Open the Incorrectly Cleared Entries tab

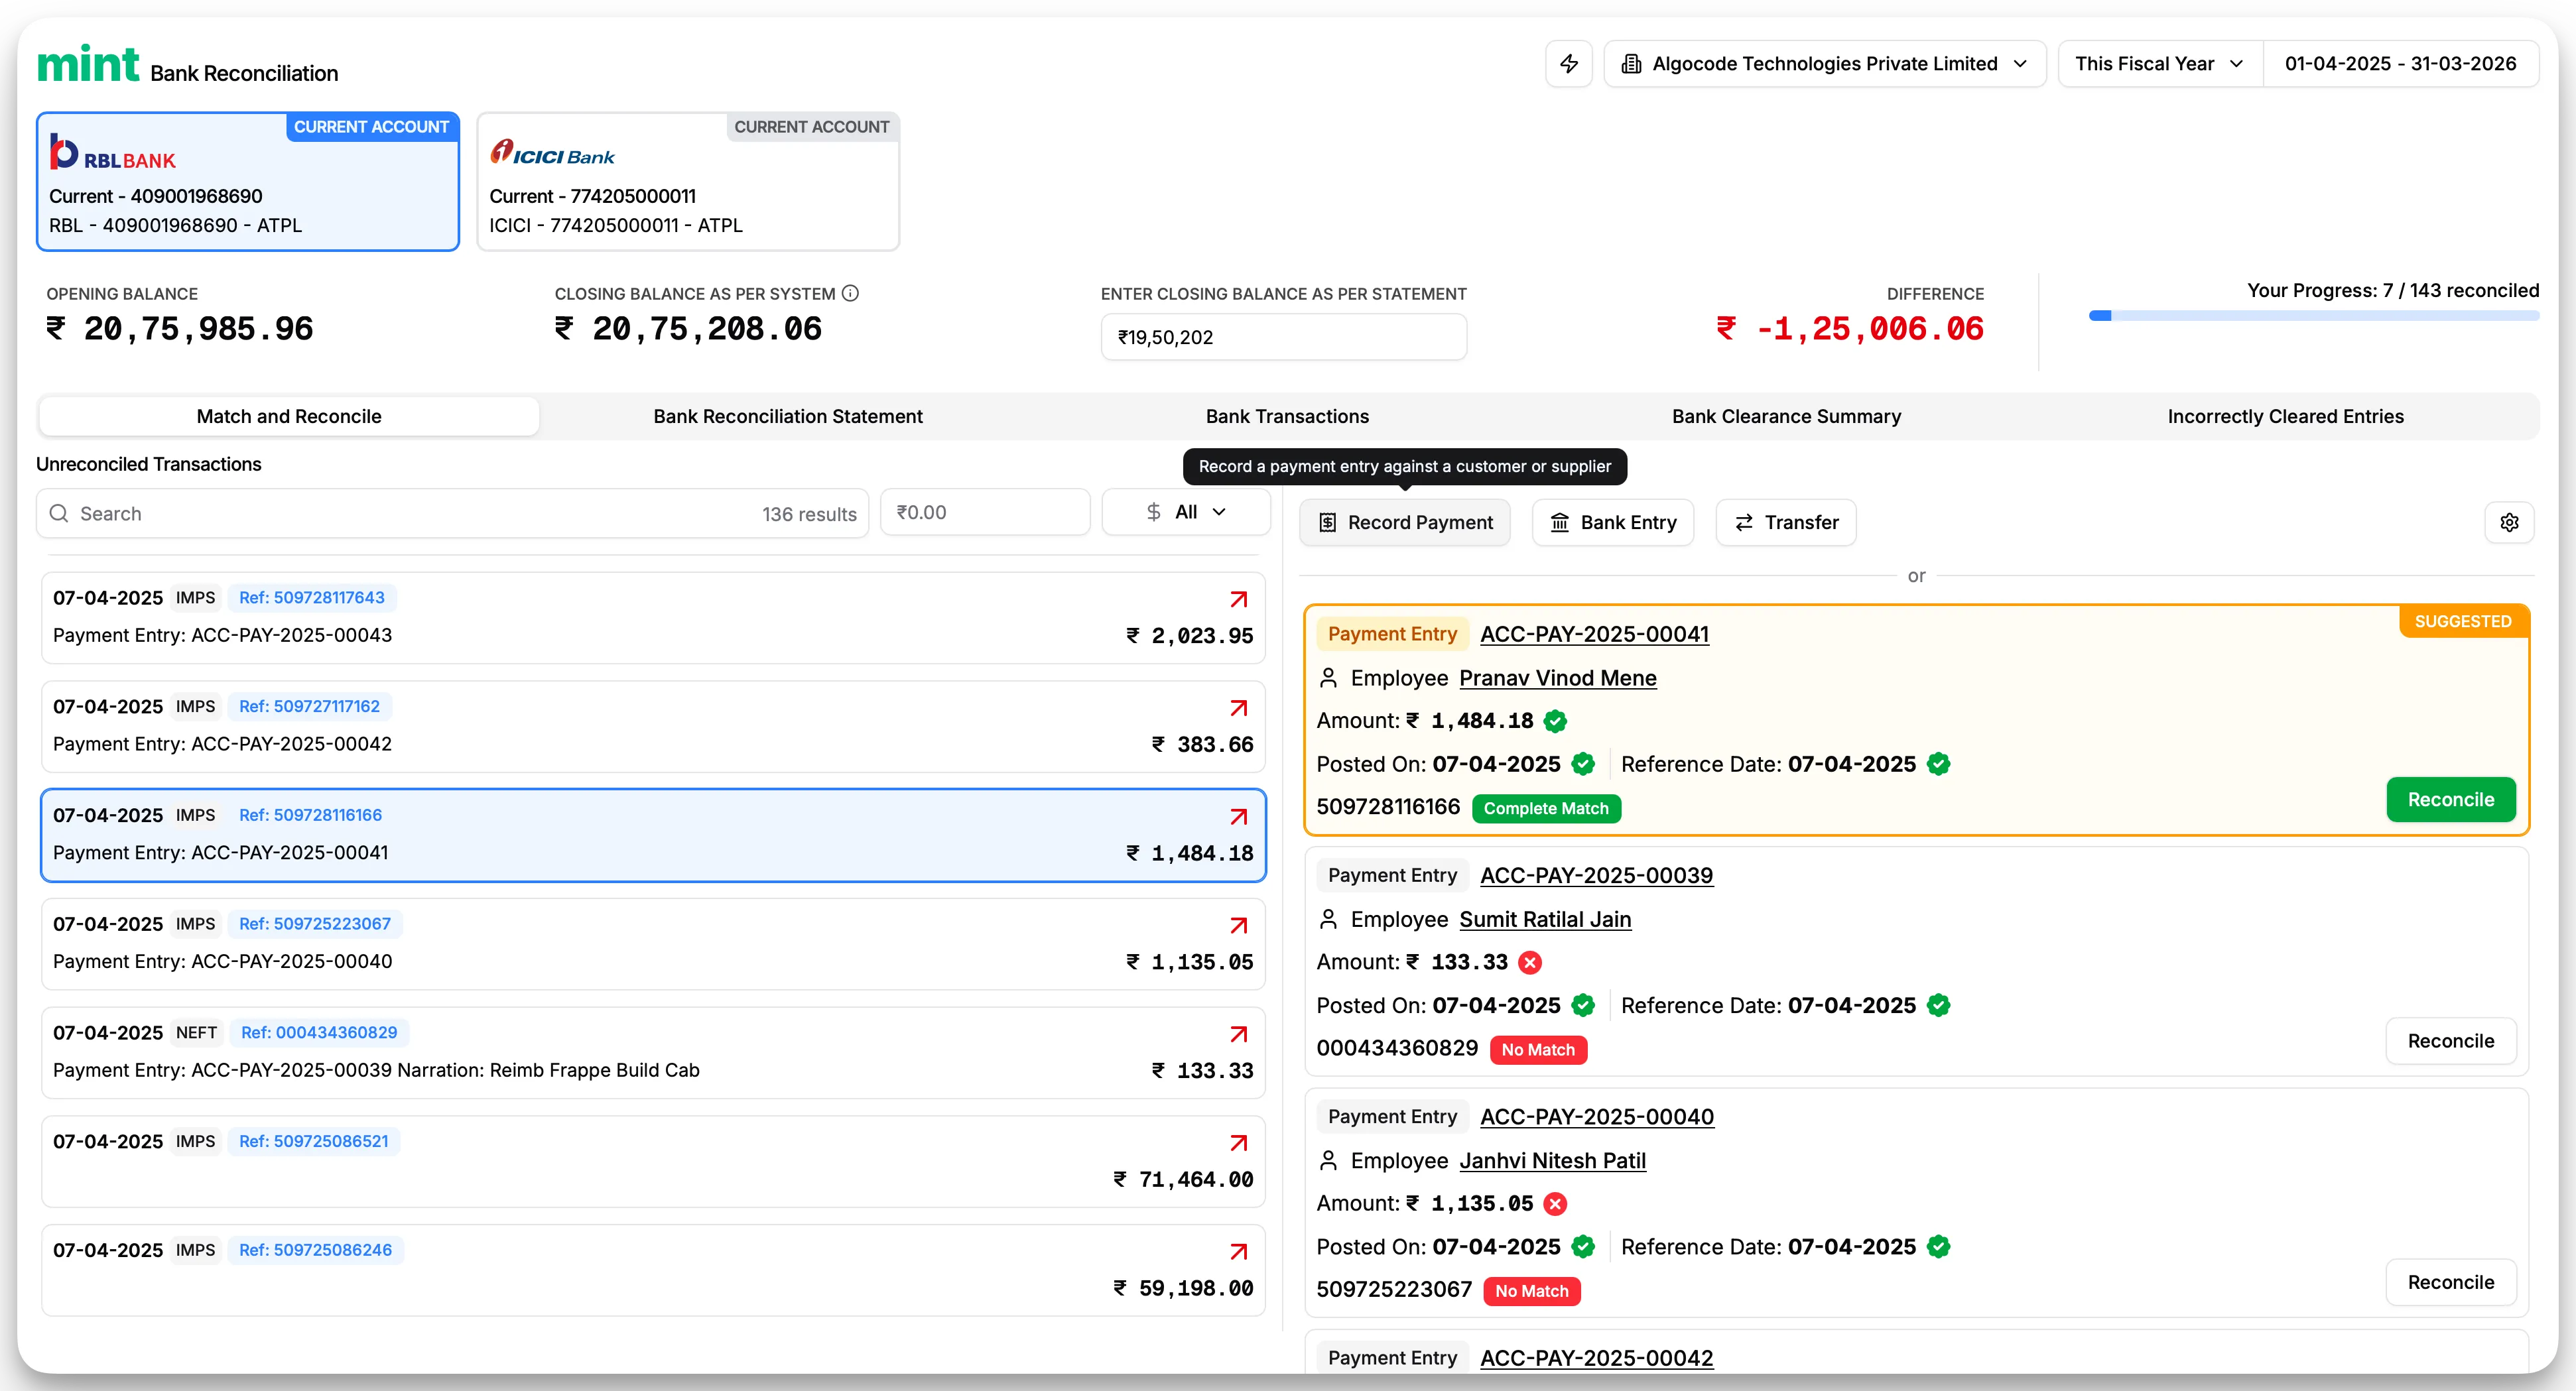point(2285,416)
